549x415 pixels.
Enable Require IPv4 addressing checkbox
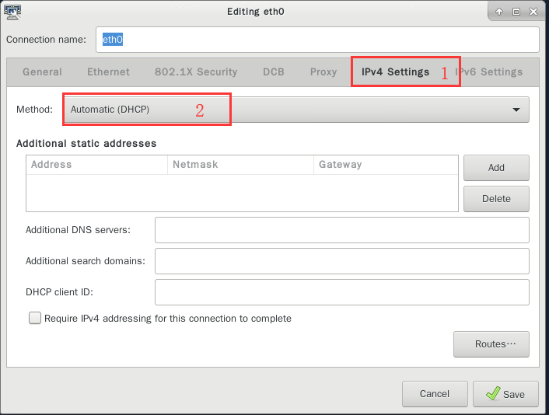pos(35,318)
